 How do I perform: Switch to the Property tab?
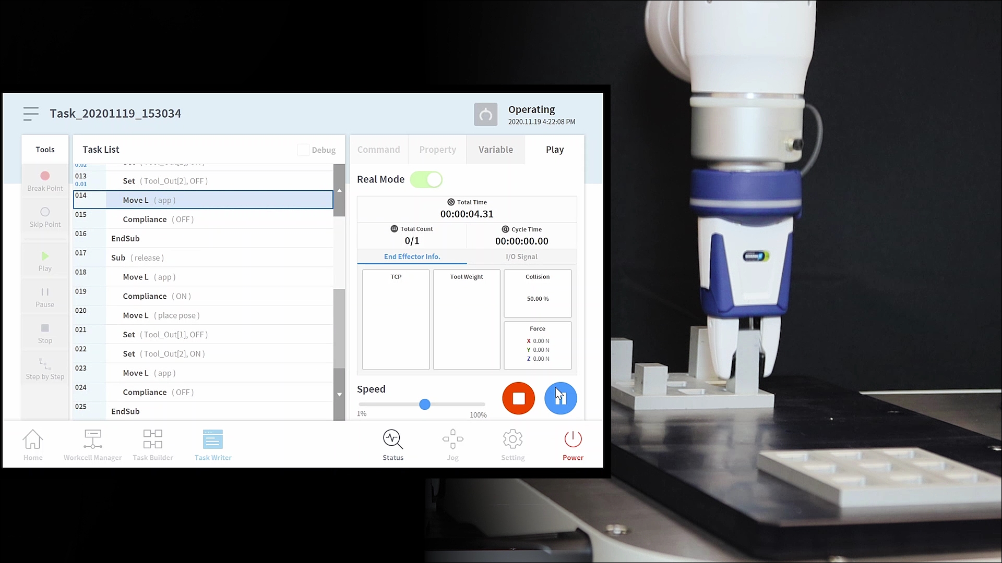coord(438,150)
